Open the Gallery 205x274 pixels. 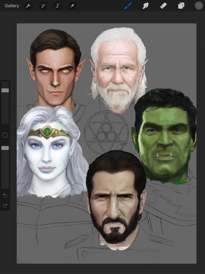pos(12,6)
